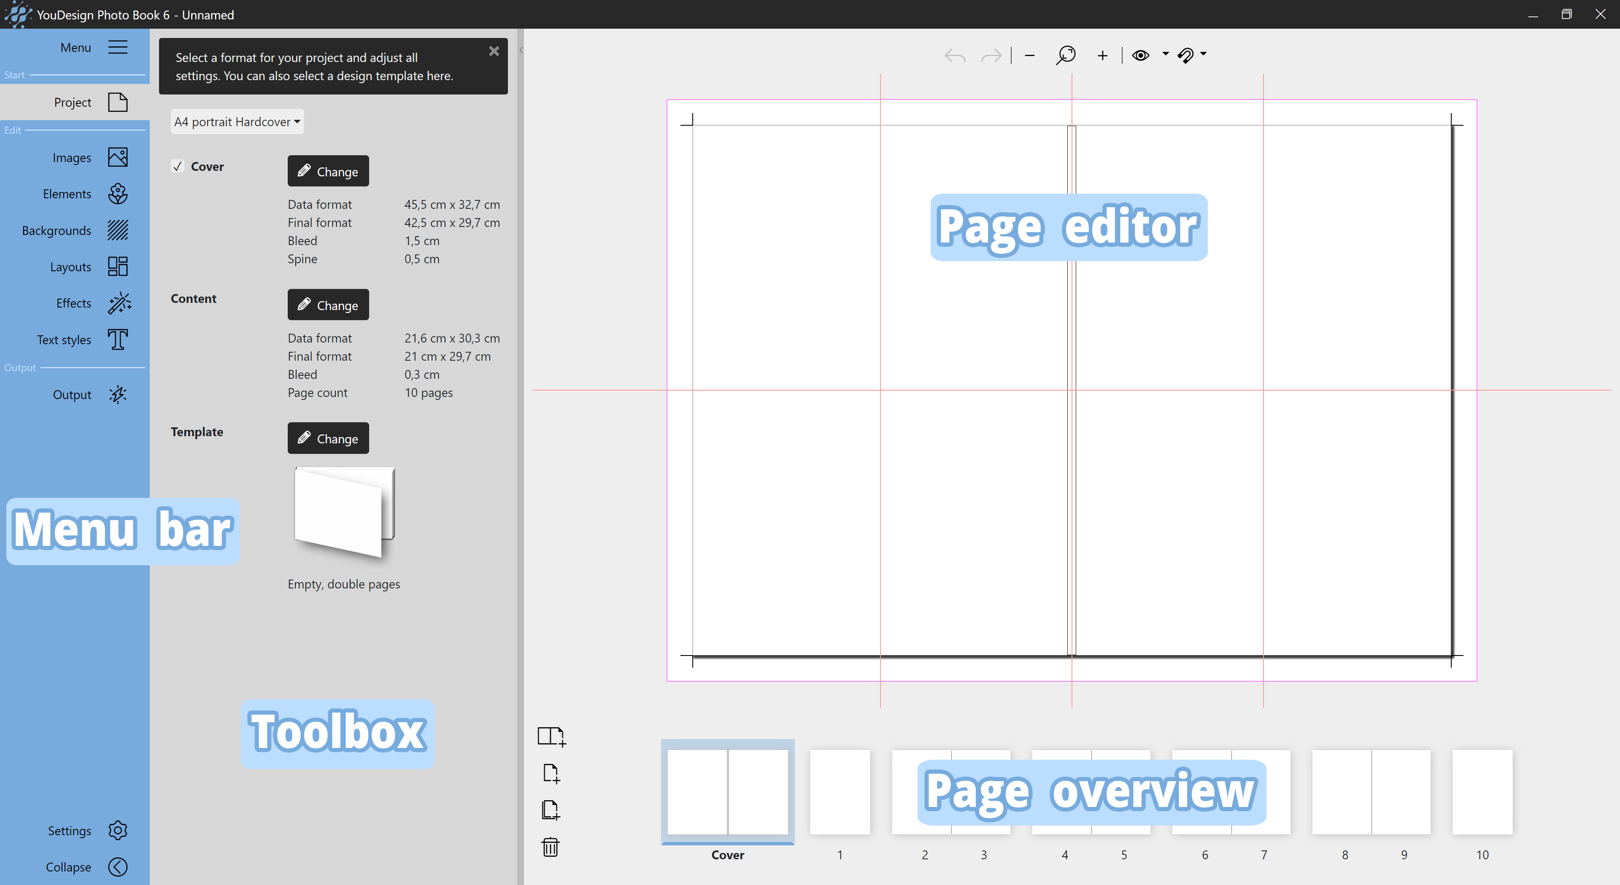Click the undo arrow icon

(955, 55)
